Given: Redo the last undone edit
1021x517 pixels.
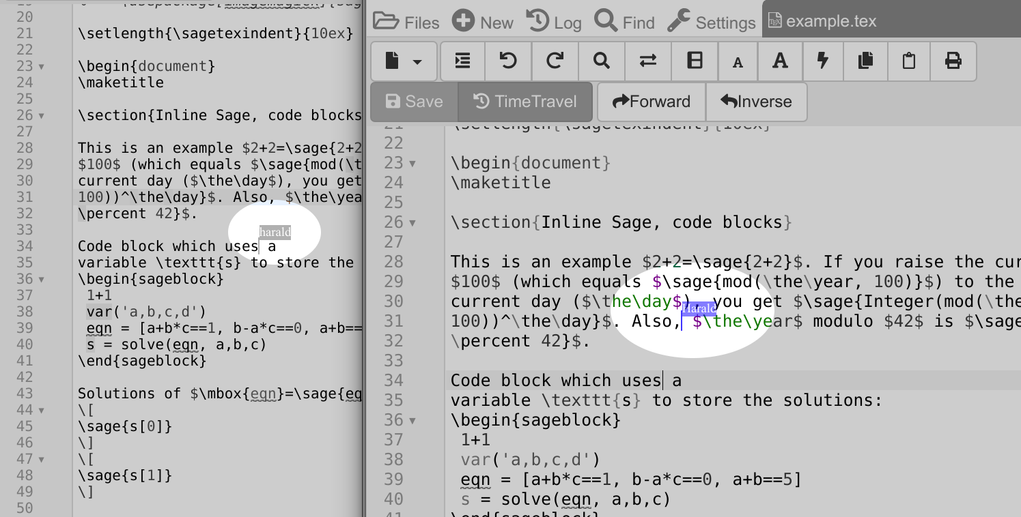Looking at the screenshot, I should [x=555, y=61].
